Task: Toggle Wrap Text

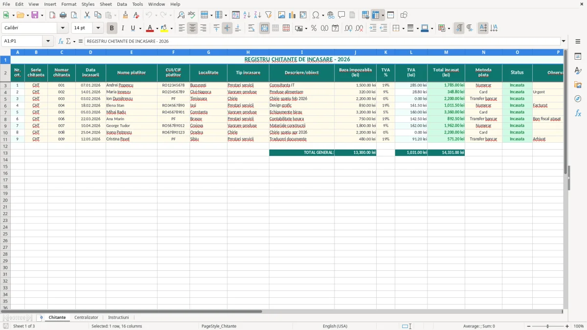Action: tap(251, 28)
